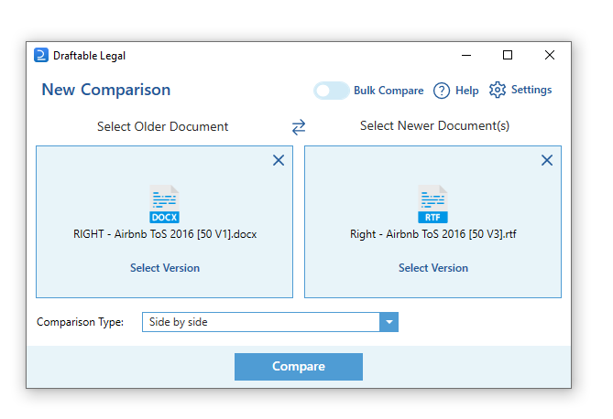Screen dimensions: 613x419
Task: Select Version for the V1 docx file
Action: point(165,268)
